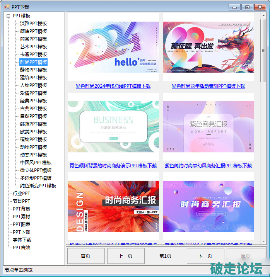Screen dimensions: 270x277
Task: Open 紫色简约时尚梦幻风商务汇报 link
Action: (x=208, y=166)
